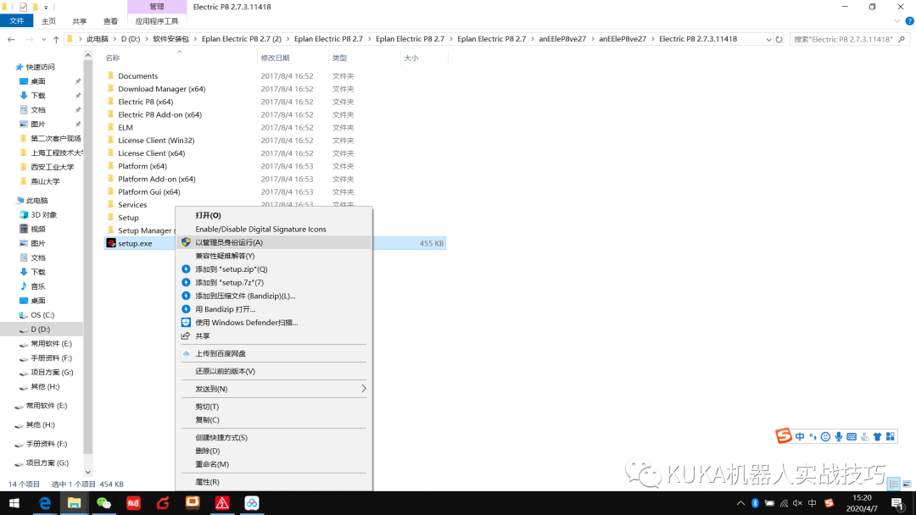Sort by 名称 column header
The width and height of the screenshot is (916, 515).
(113, 58)
